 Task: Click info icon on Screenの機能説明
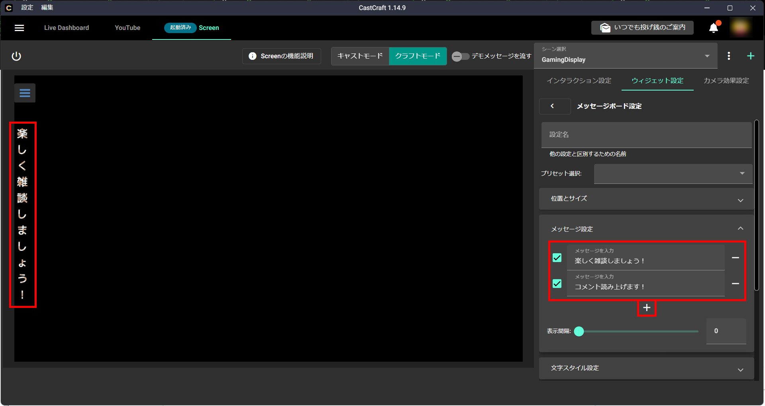coord(253,56)
